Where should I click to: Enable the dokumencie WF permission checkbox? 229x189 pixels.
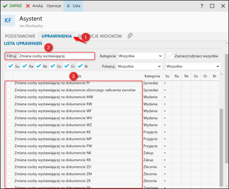pyautogui.click(x=9, y=111)
